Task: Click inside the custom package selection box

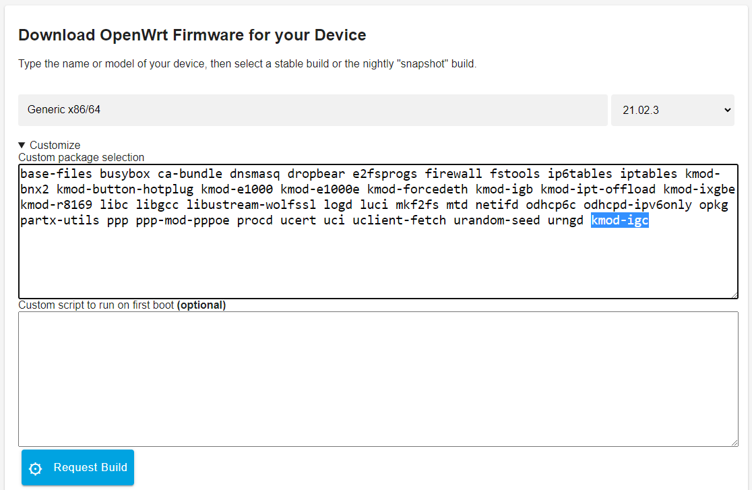Action: coord(377,263)
